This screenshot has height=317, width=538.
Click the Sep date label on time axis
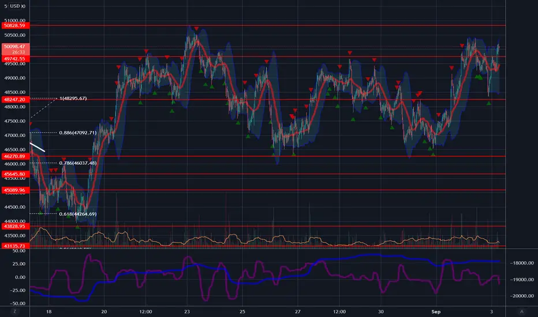click(436, 311)
